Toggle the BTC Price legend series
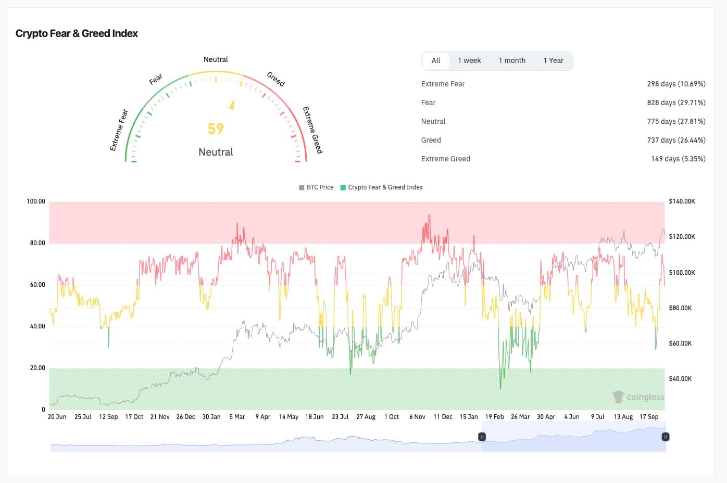The width and height of the screenshot is (727, 483). [x=316, y=187]
